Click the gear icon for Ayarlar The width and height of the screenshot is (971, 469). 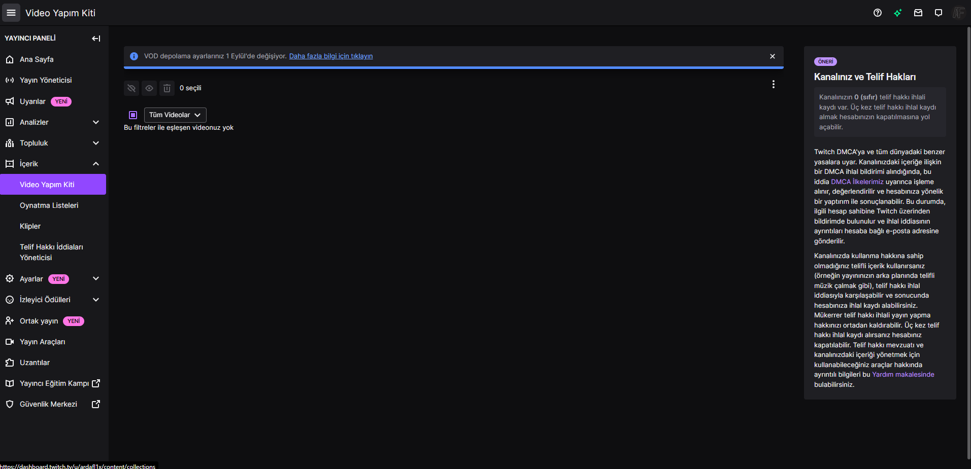[x=10, y=279]
